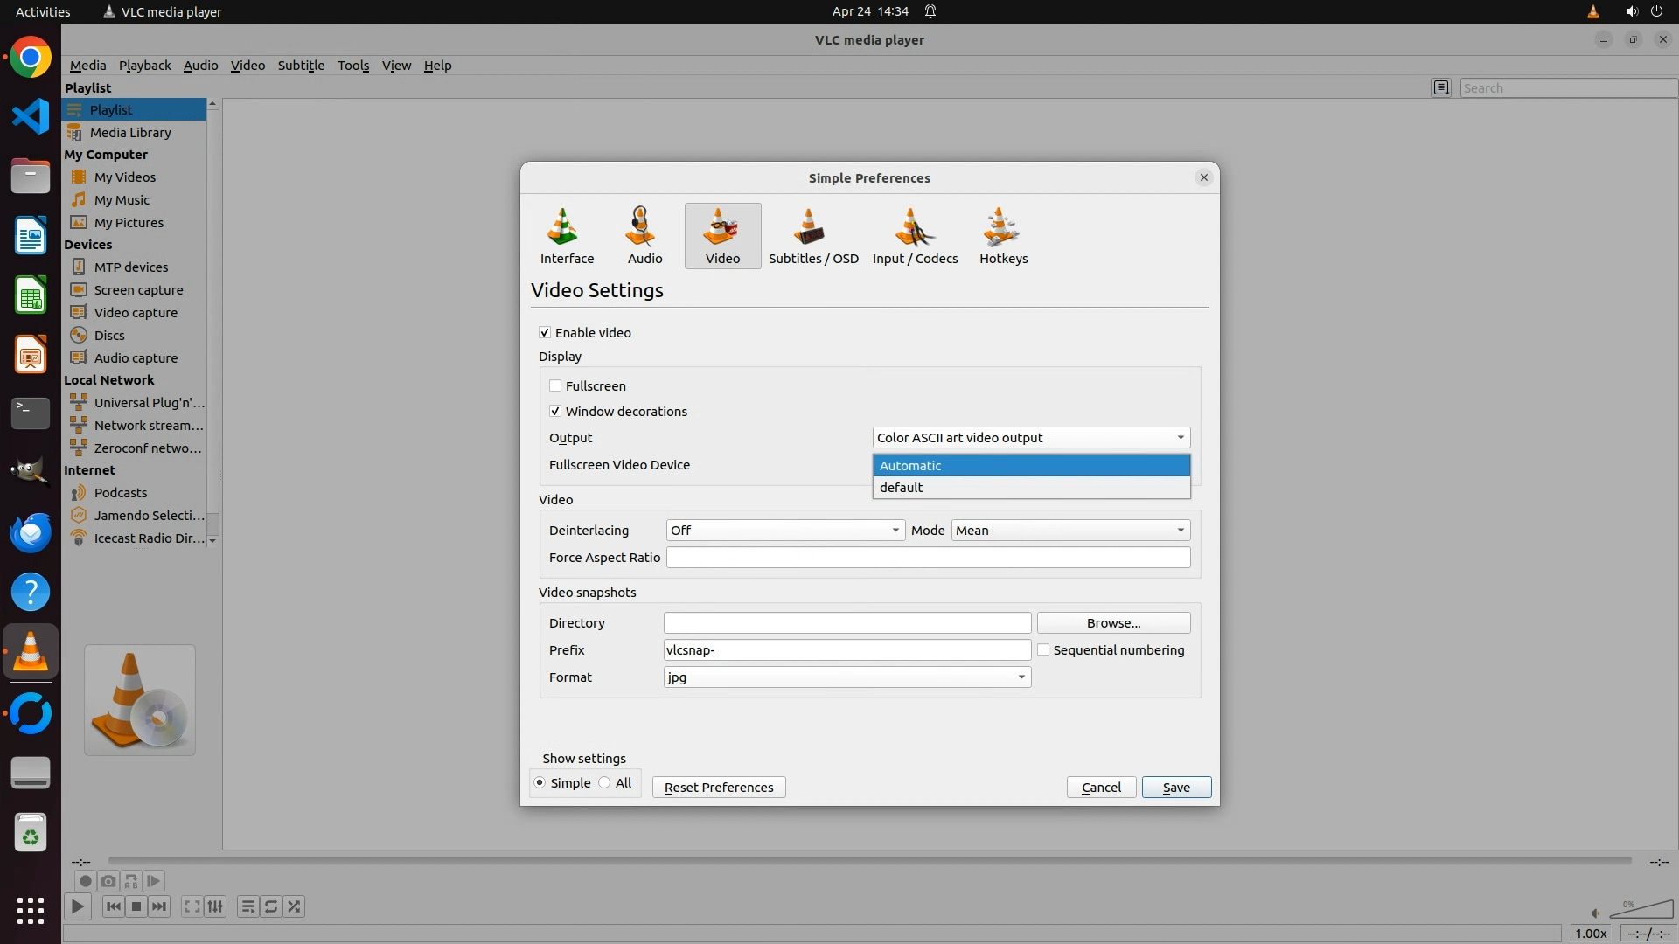Viewport: 1679px width, 944px height.
Task: Click the take snapshot camera icon
Action: 108,881
